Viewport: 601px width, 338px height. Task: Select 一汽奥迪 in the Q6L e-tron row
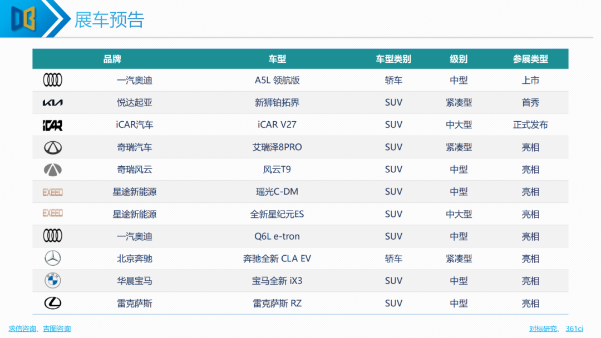click(x=135, y=237)
